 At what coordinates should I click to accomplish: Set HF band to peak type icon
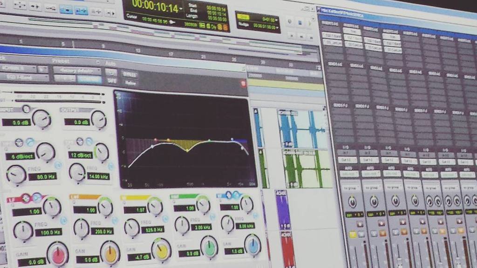(228, 195)
